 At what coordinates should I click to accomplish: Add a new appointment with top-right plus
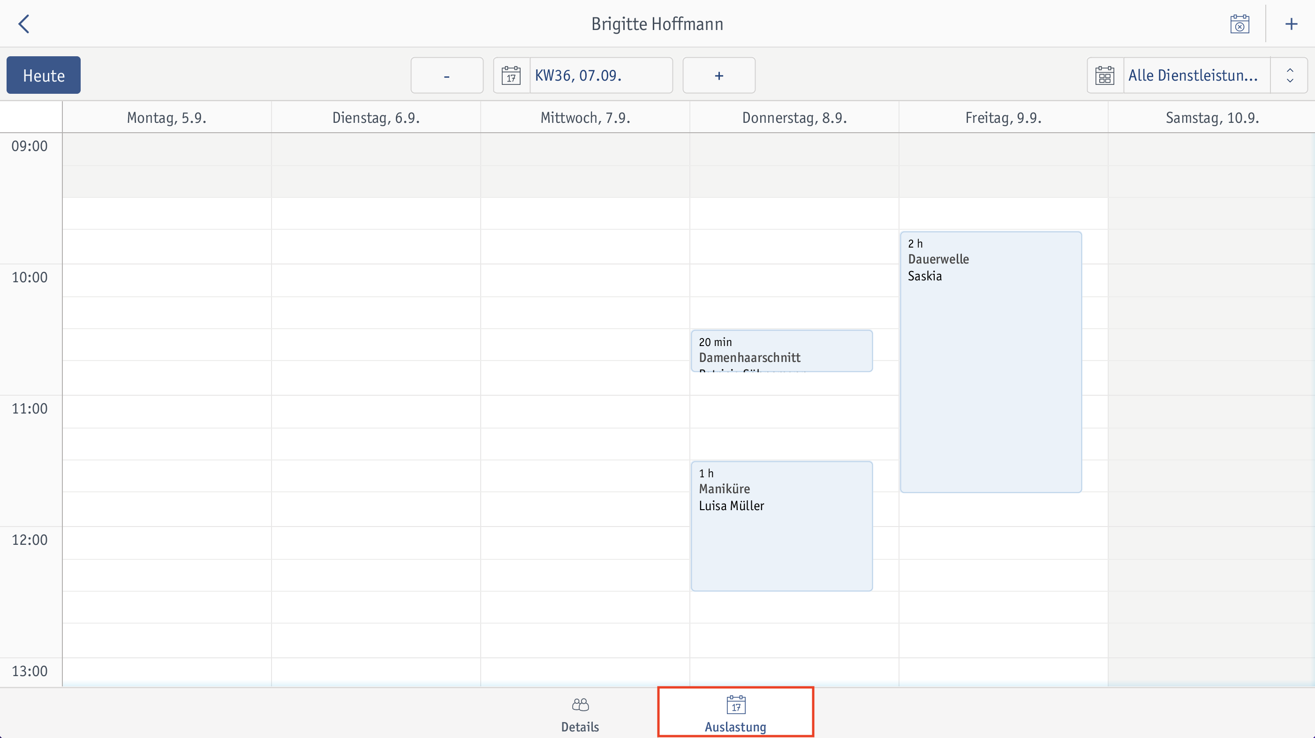1291,24
